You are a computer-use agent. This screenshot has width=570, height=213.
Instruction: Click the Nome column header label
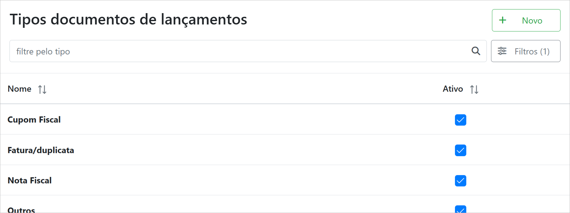tap(20, 89)
